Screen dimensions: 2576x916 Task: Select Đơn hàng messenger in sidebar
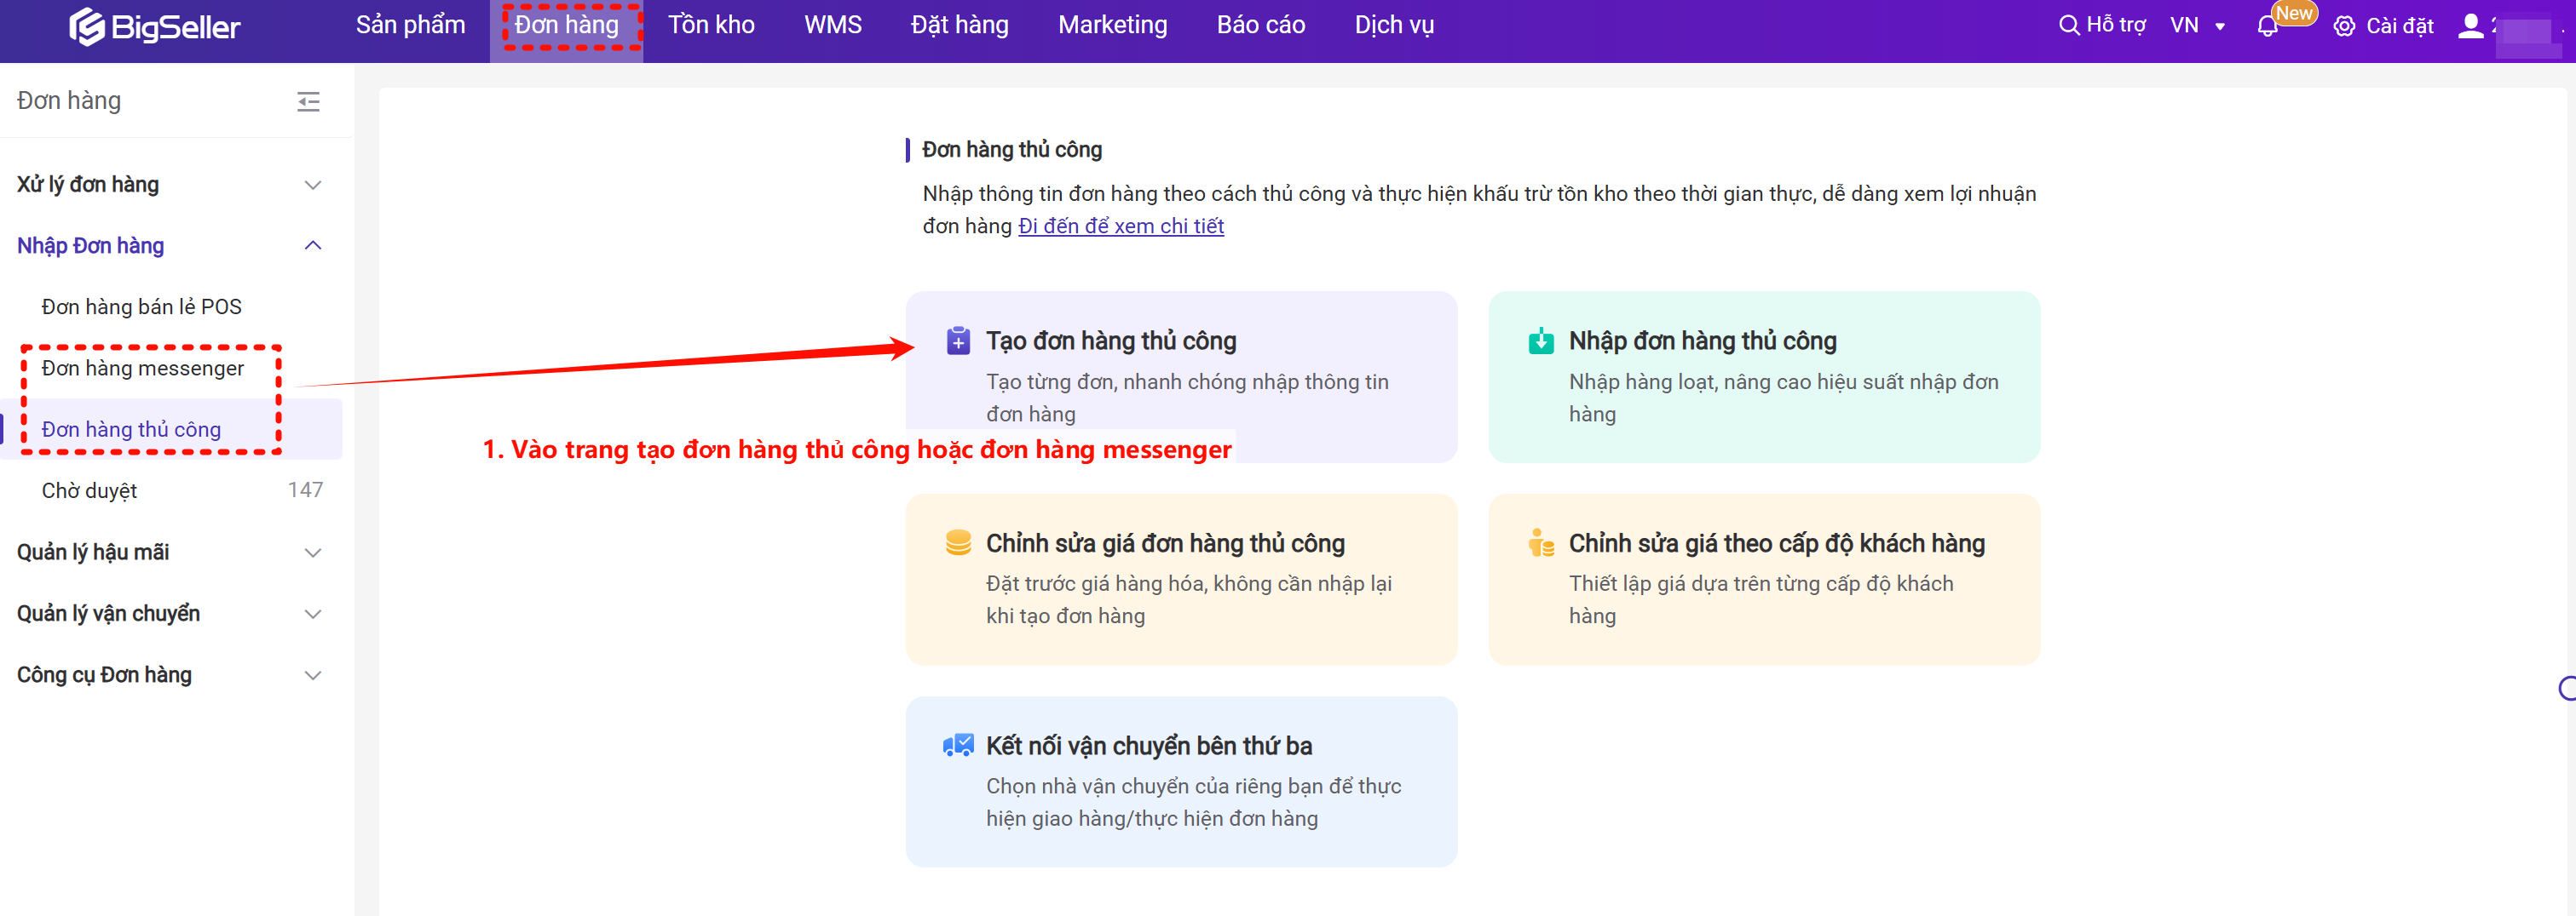click(143, 369)
